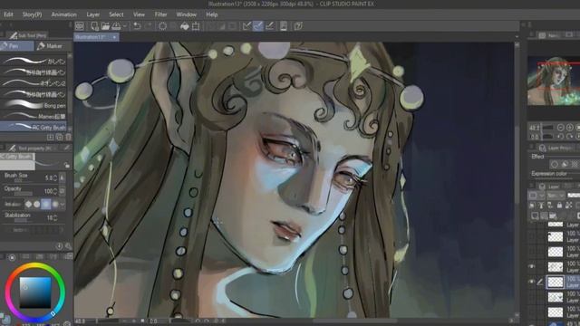Open the CLIP STUDIO launcher icon in toolbar
Image resolution: width=580 pixels, height=326 pixels.
pyautogui.click(x=80, y=26)
